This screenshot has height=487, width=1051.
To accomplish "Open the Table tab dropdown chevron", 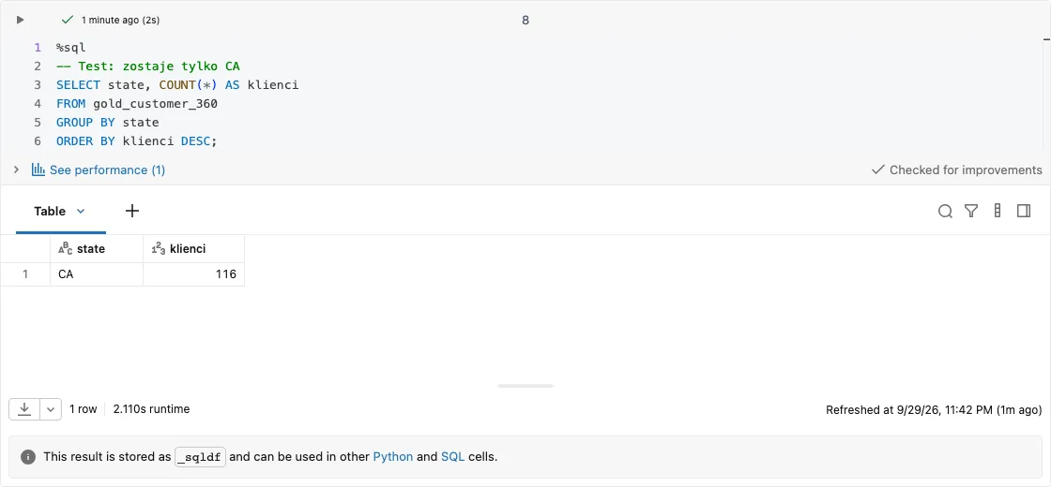I will click(81, 211).
